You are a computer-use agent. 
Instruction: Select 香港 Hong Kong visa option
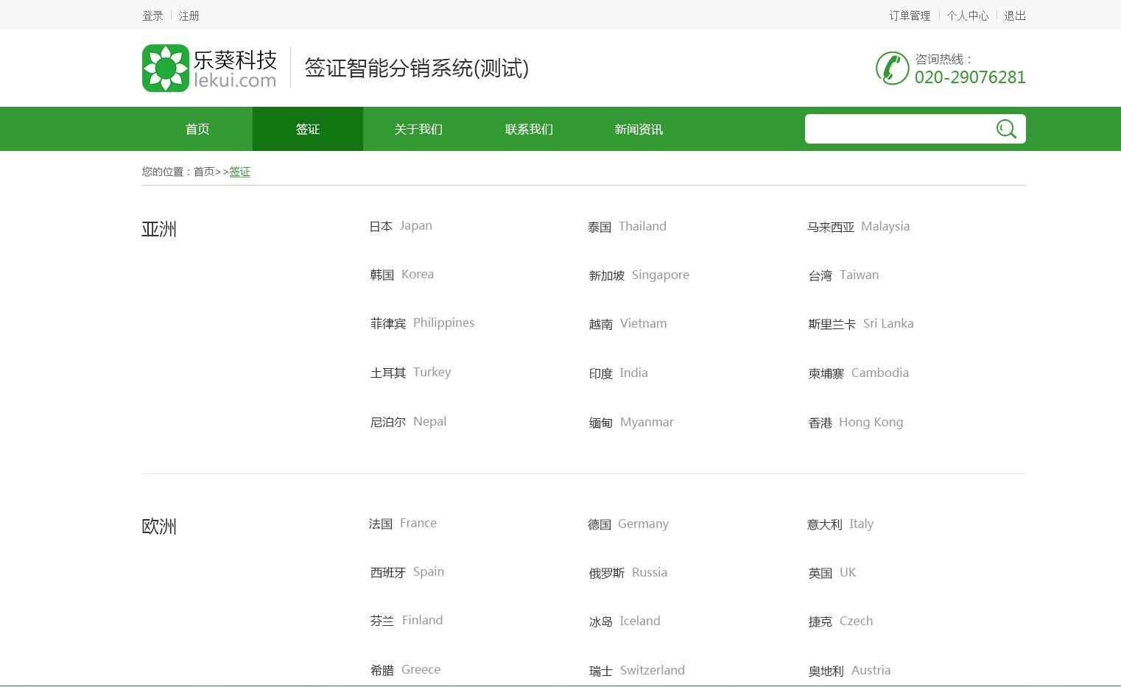(855, 422)
